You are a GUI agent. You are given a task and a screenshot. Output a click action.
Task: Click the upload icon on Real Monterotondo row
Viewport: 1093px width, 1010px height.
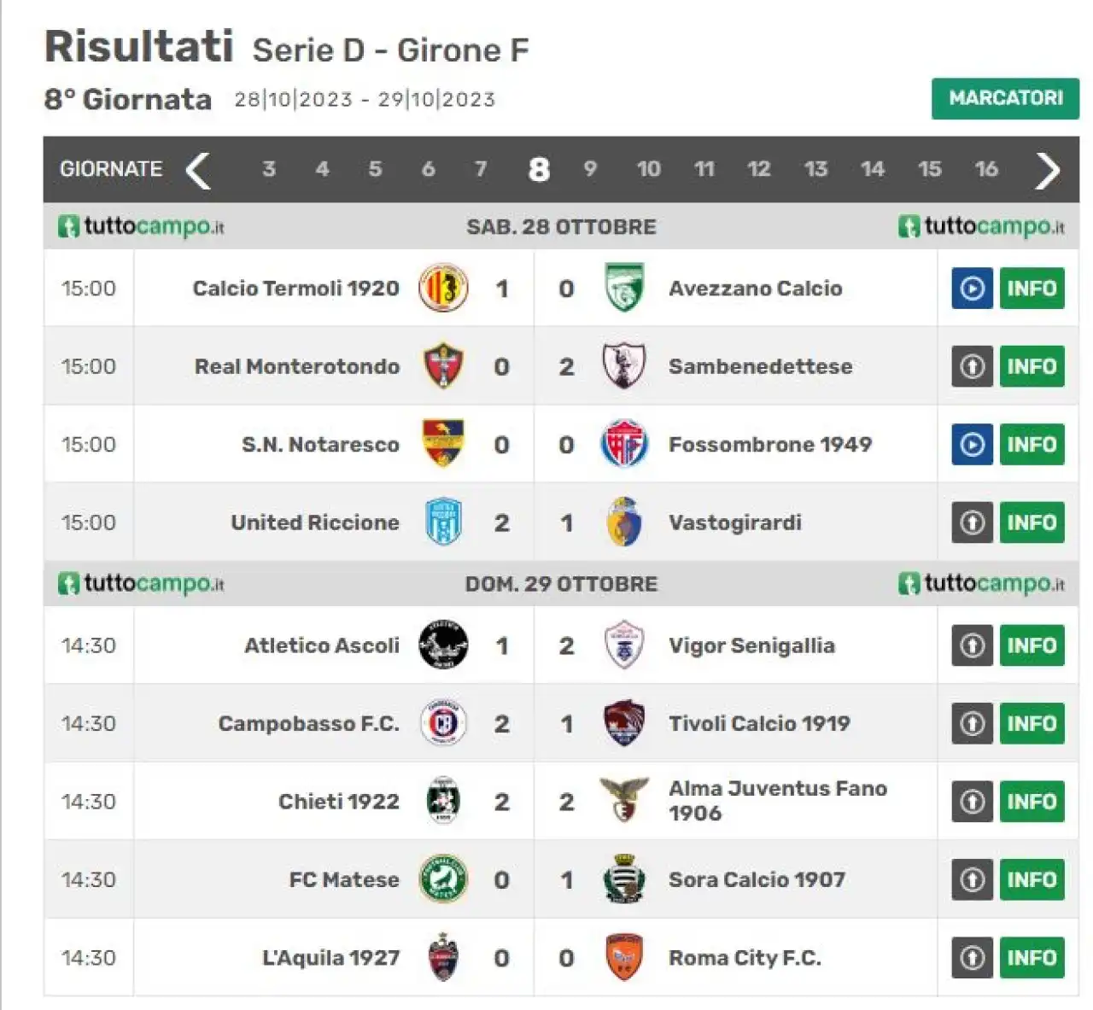point(972,366)
